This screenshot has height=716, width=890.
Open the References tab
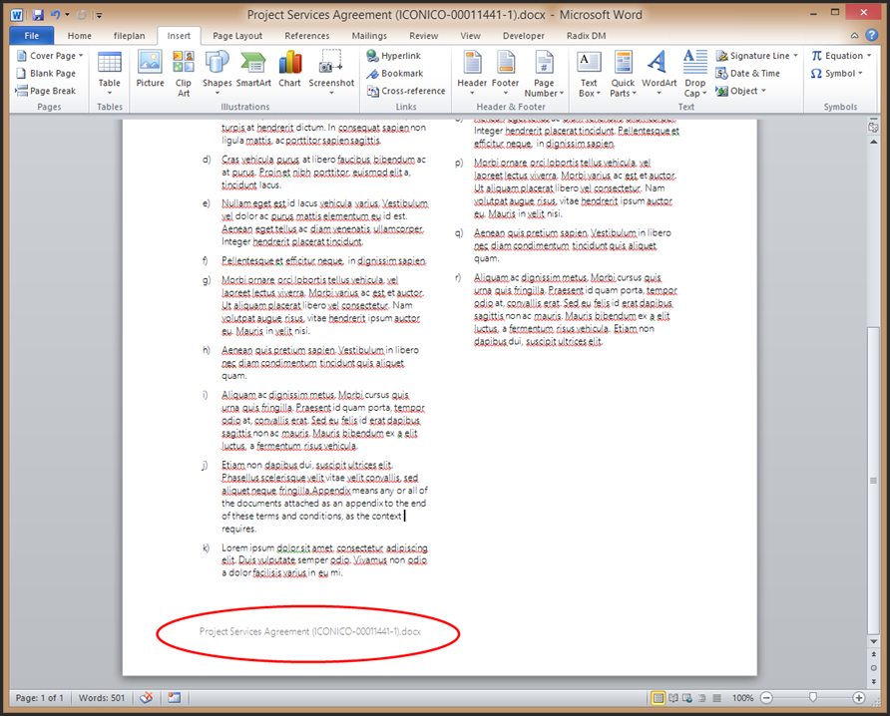coord(307,36)
